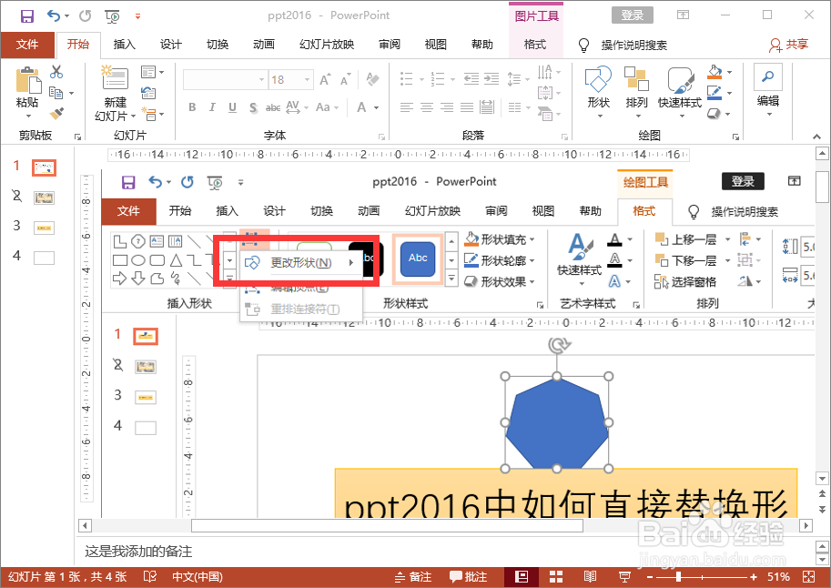Cut selection with the scissors icon
Image resolution: width=831 pixels, height=588 pixels.
tap(56, 72)
